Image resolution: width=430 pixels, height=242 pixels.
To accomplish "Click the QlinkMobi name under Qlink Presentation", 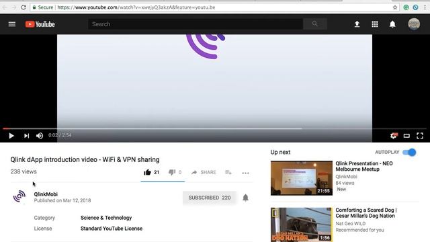I will 347,177.
